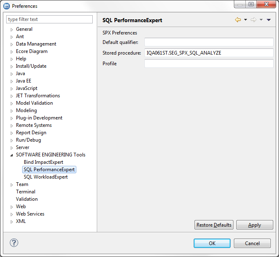The height and width of the screenshot is (257, 279).
Task: Confirm preferences with the OK button
Action: tap(212, 243)
